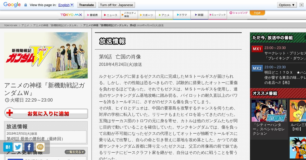Screen dimensions: 306x160
Task: Open the ニュース navigation tab
Action: coord(111,15)
